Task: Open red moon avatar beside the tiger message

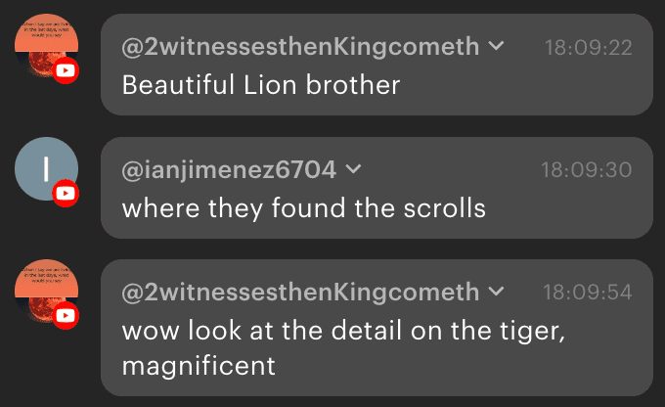Action: coord(42,289)
